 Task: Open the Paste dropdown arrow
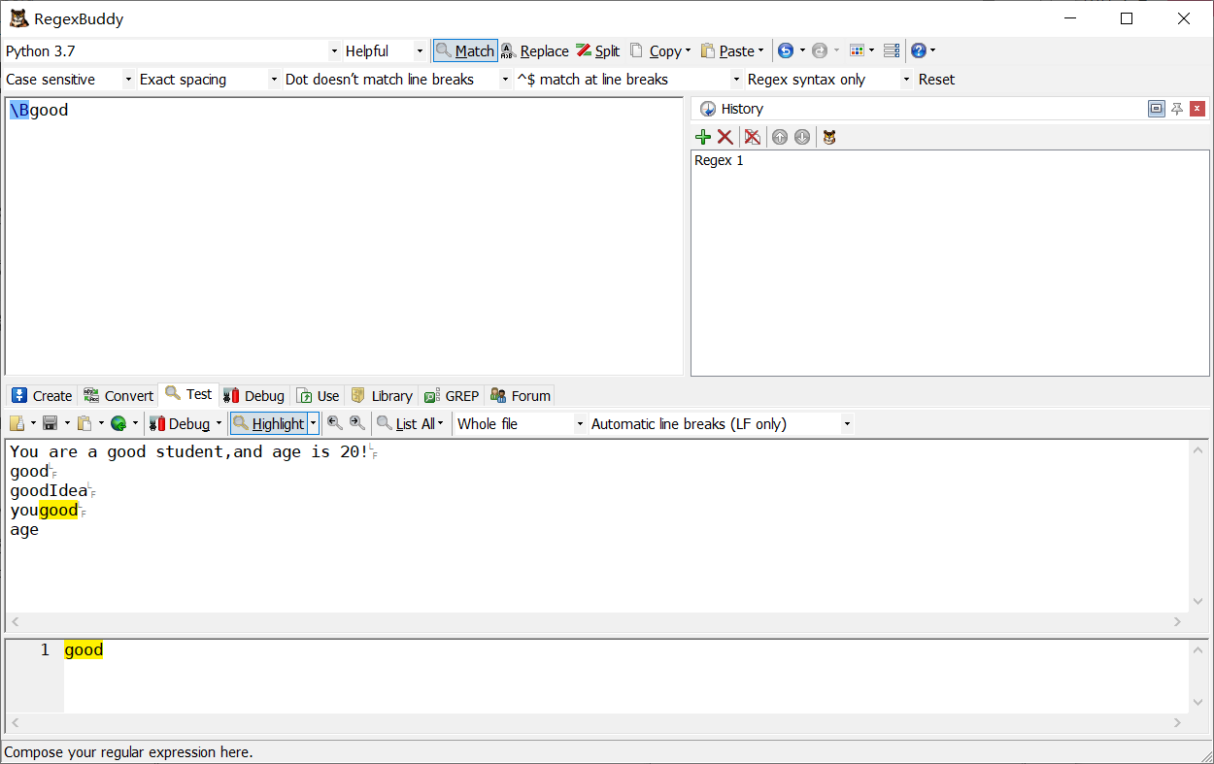click(760, 50)
